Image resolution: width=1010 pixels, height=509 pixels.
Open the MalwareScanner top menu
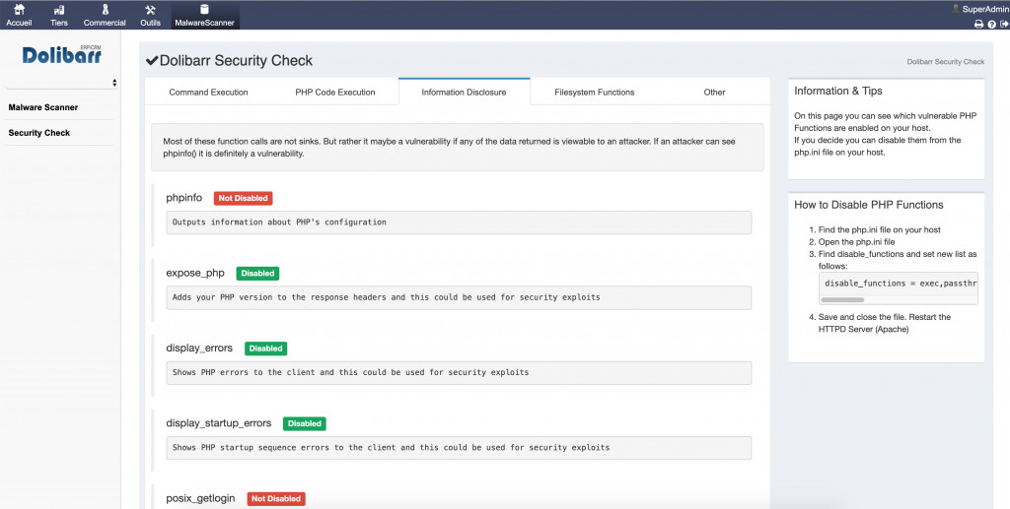point(204,16)
